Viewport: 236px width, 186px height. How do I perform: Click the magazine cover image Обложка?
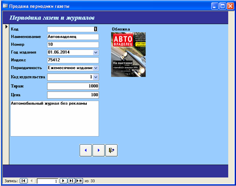pyautogui.click(x=128, y=55)
